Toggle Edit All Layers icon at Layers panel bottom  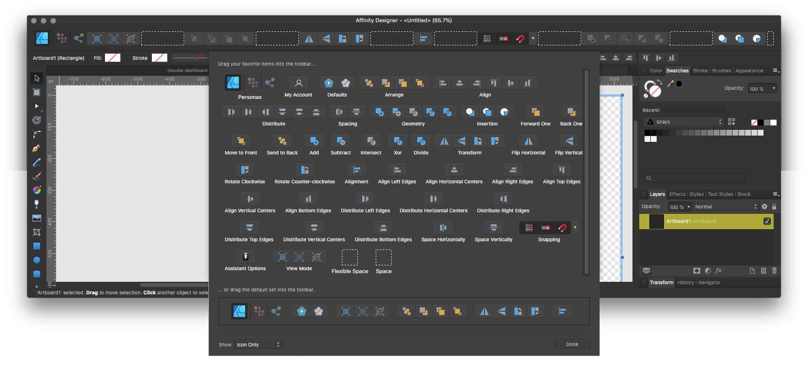[646, 271]
